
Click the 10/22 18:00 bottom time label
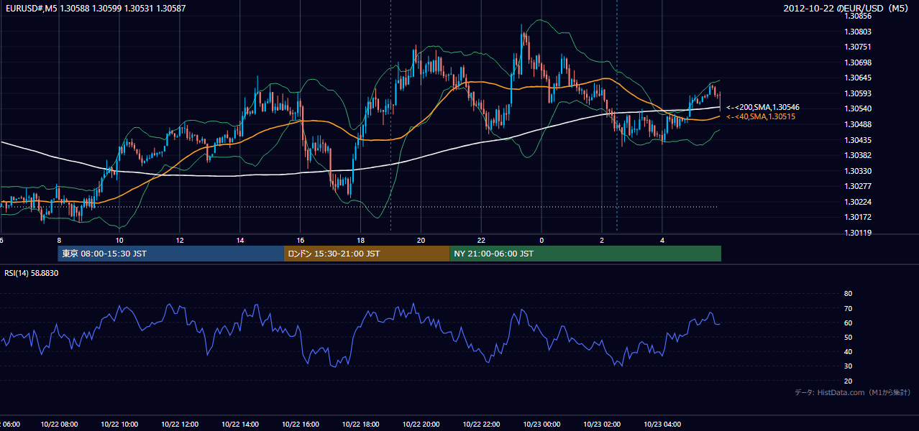click(361, 425)
